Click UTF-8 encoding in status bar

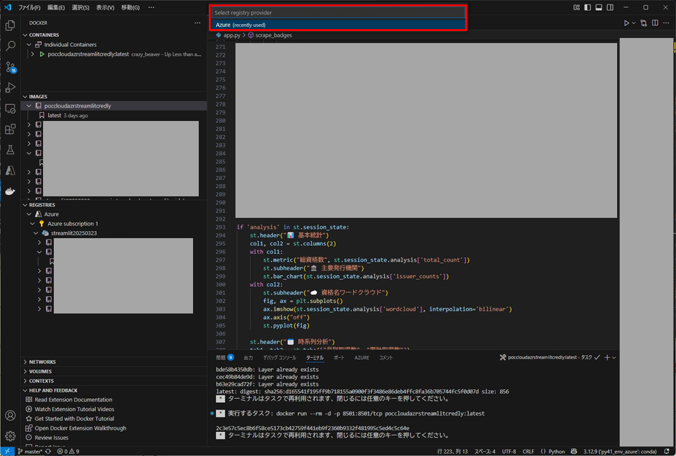point(509,452)
